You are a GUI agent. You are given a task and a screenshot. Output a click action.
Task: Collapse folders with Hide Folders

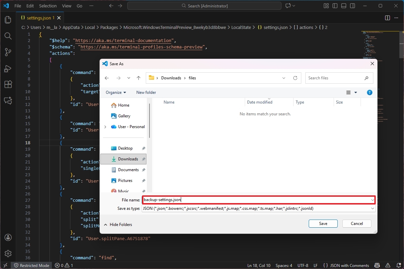pos(118,225)
